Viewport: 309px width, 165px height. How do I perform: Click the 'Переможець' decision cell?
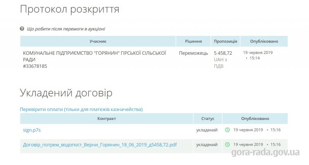(x=194, y=53)
